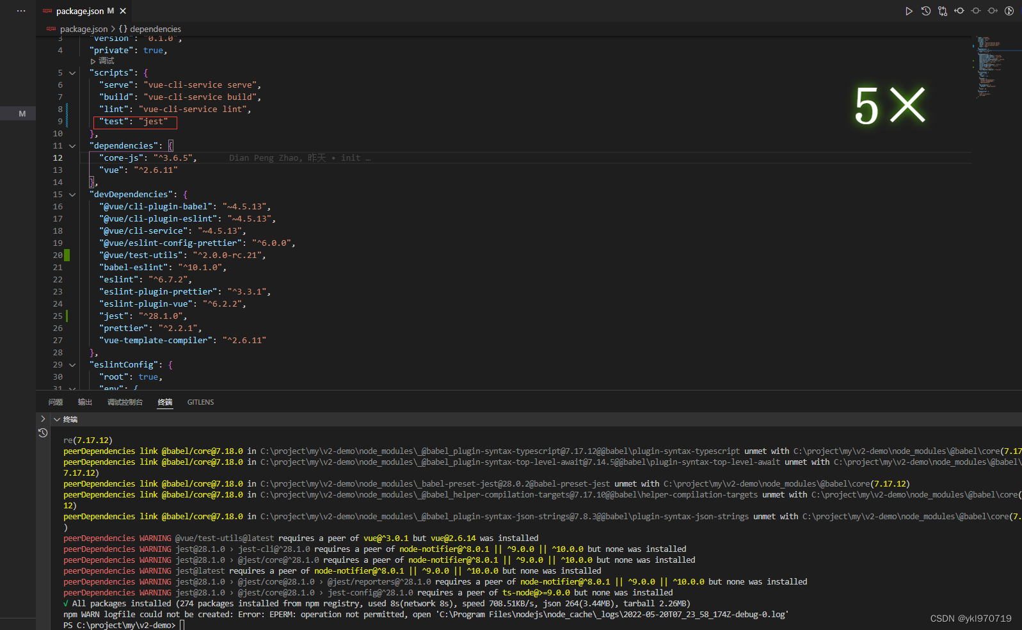The width and height of the screenshot is (1022, 630).
Task: Click the npm WARN logfile terminal line
Action: pos(426,615)
